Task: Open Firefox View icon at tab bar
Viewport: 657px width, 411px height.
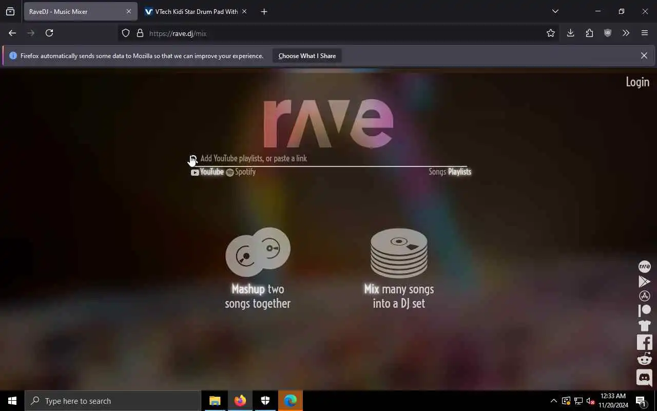Action: point(10,11)
